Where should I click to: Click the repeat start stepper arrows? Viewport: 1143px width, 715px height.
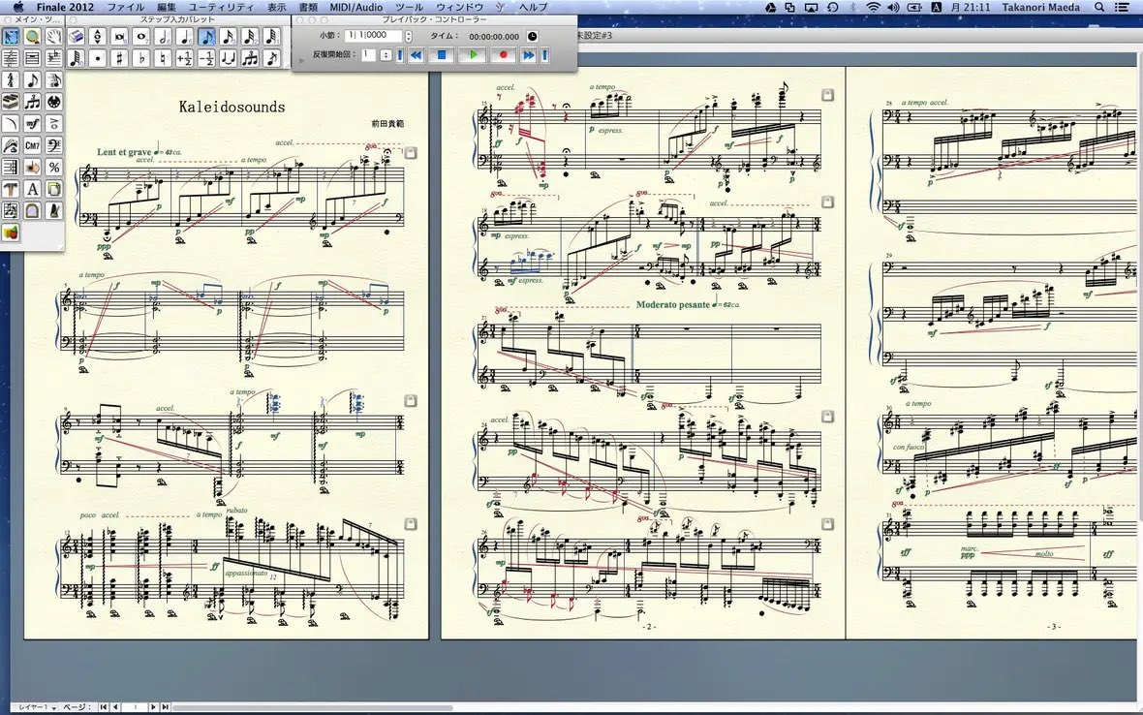[x=386, y=55]
